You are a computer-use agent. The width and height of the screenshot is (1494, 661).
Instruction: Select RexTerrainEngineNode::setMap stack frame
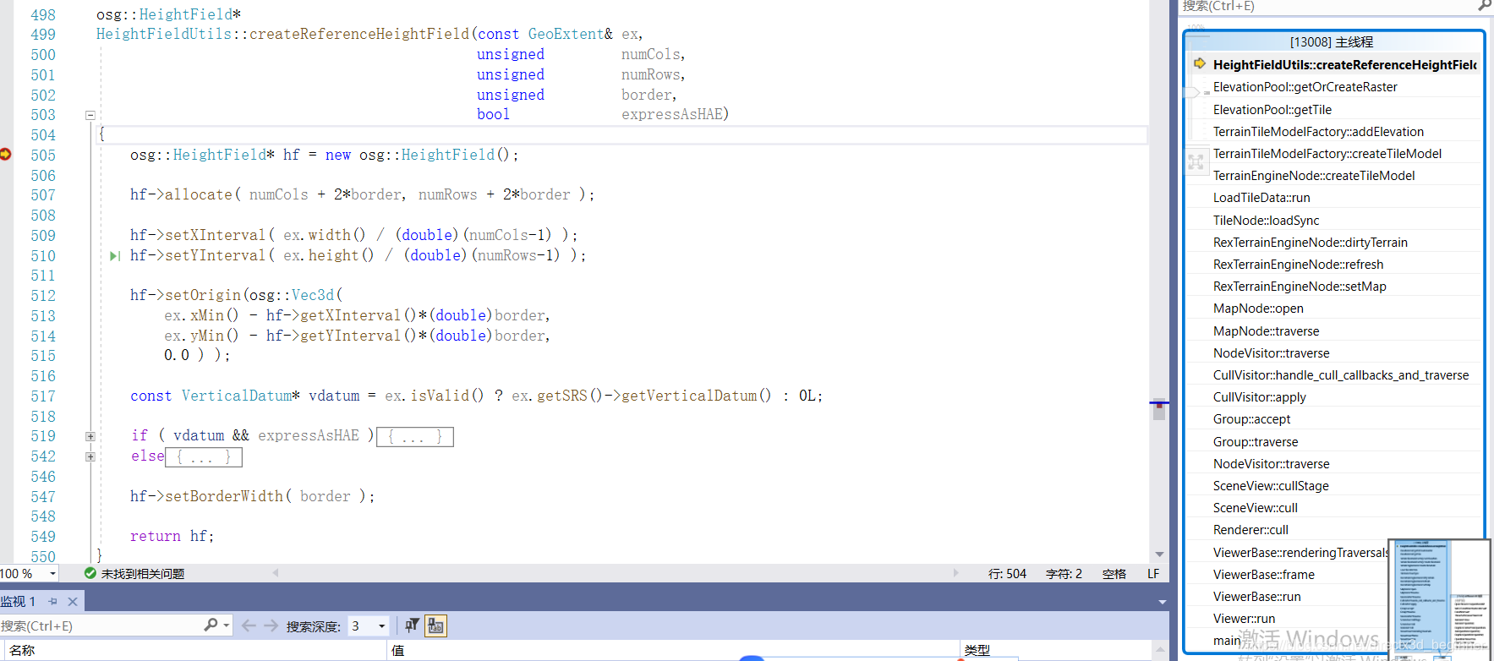[x=1300, y=287]
